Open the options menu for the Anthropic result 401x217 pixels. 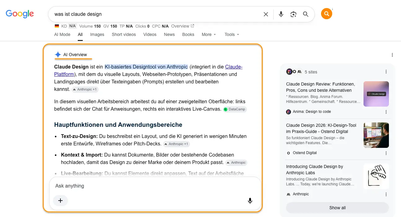tap(386, 194)
